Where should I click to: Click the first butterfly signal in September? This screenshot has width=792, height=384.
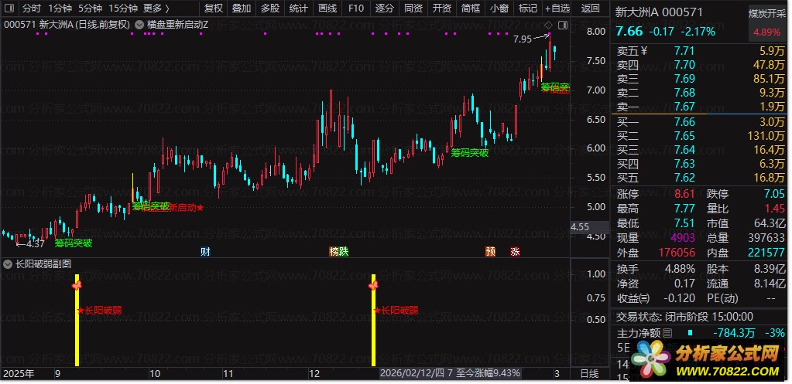point(77,286)
